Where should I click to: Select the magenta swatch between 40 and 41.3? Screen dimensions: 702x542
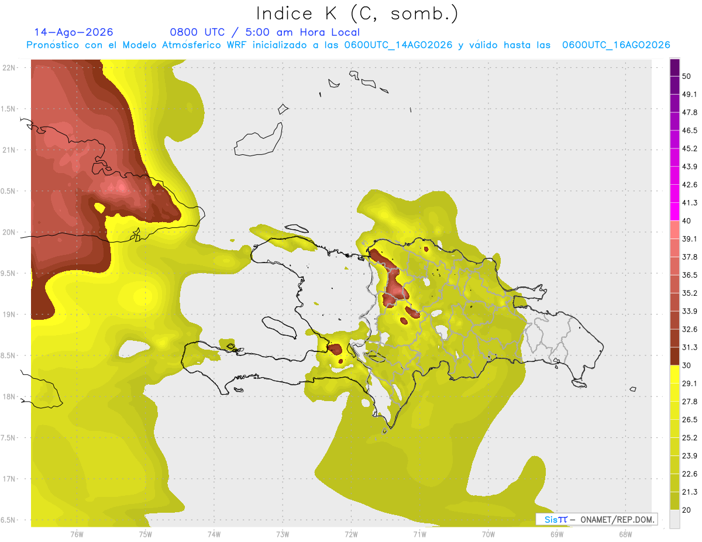point(675,212)
